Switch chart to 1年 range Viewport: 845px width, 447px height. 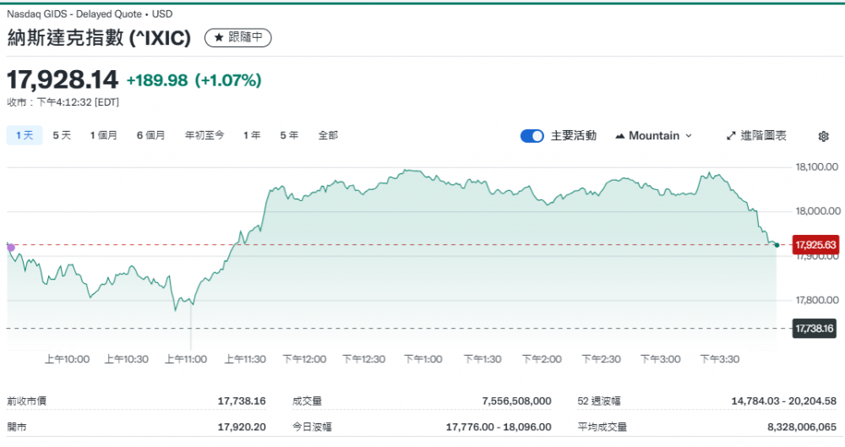[x=252, y=135]
